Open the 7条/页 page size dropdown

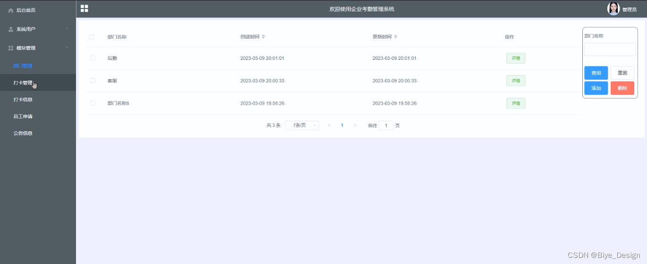point(302,125)
